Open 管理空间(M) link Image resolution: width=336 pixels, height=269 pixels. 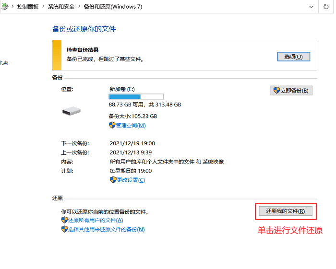tap(131, 126)
